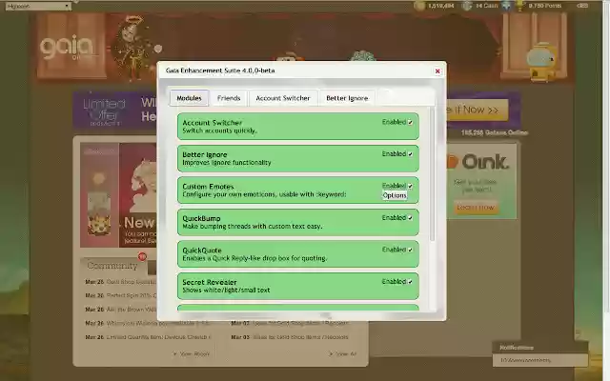Click the 'it Now >>' banner button
The height and width of the screenshot is (381, 610).
coord(478,110)
